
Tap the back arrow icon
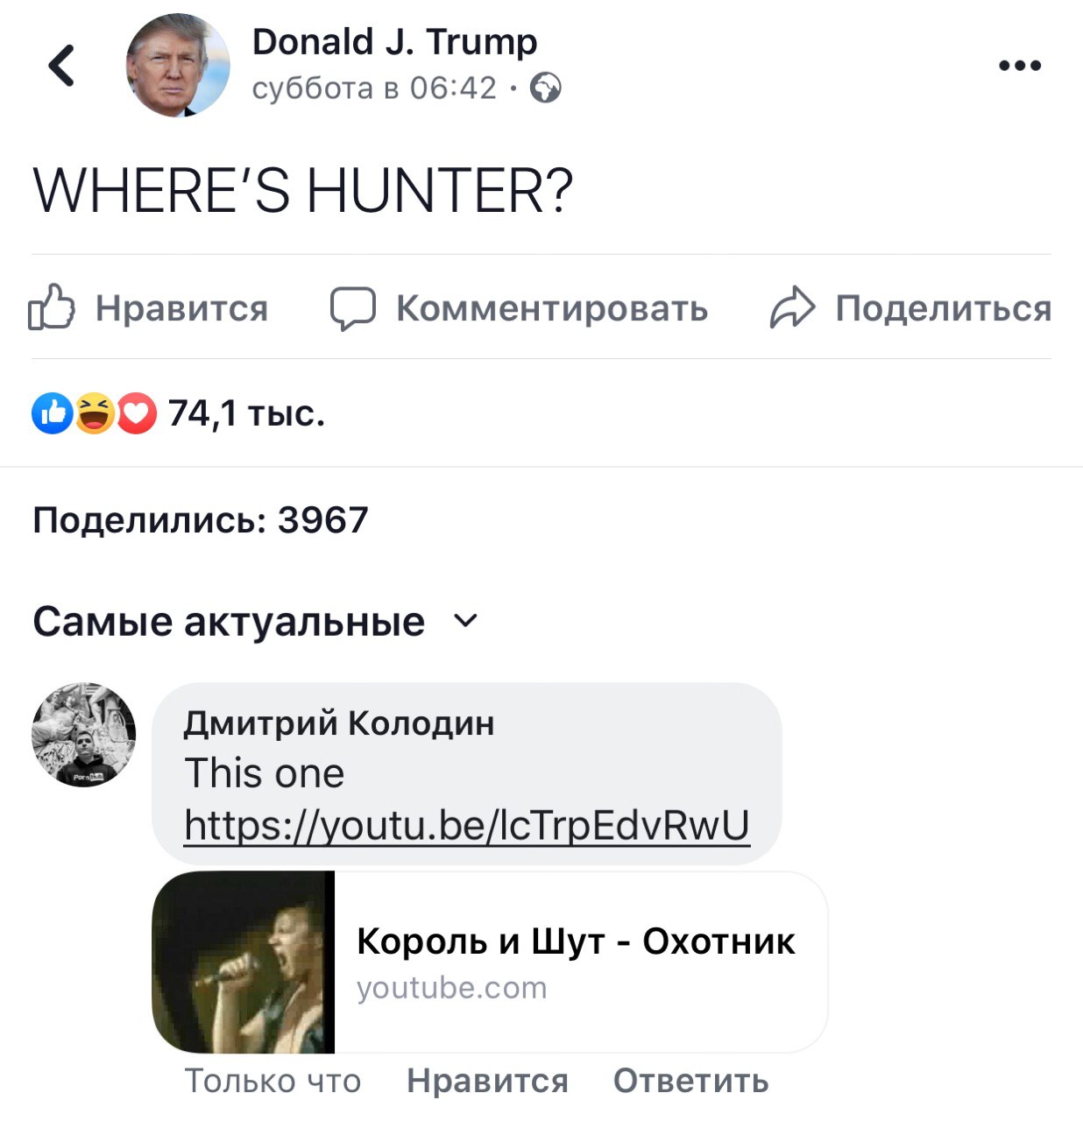(x=61, y=66)
